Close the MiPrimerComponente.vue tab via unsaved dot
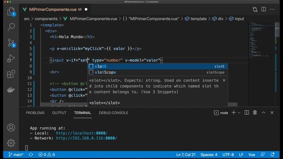 [86, 9]
